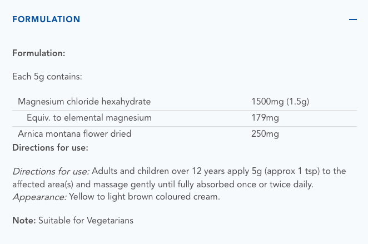368x244 pixels.
Task: Click the bold 'Note:' label
Action: (24, 221)
